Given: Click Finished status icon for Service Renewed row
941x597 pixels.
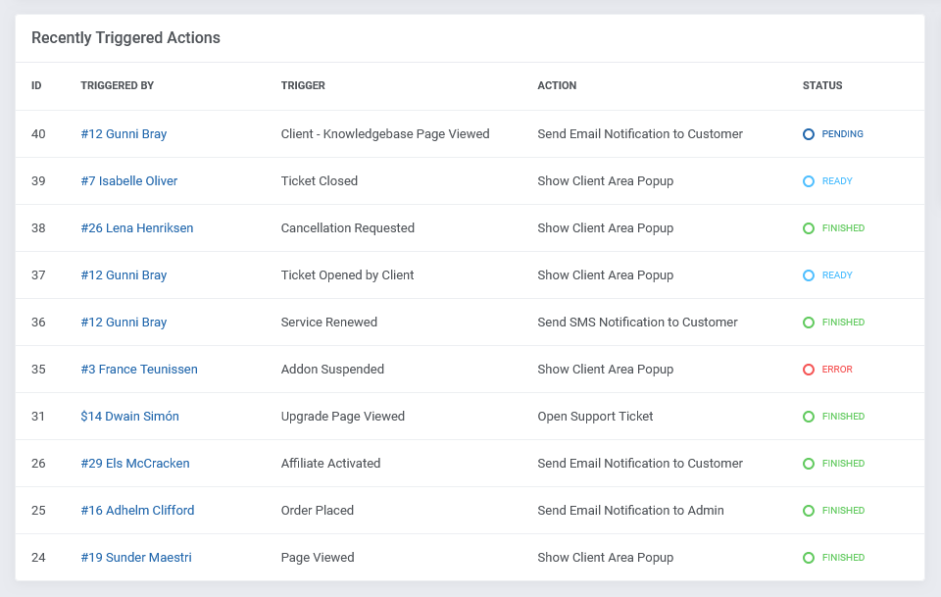Looking at the screenshot, I should [809, 323].
